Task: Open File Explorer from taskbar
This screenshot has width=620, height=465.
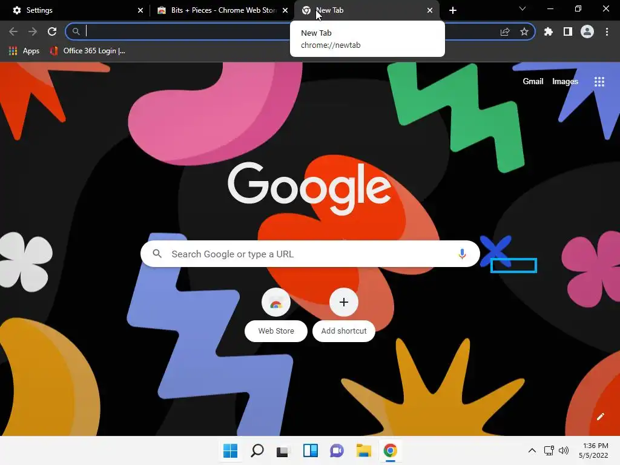Action: coord(363,450)
